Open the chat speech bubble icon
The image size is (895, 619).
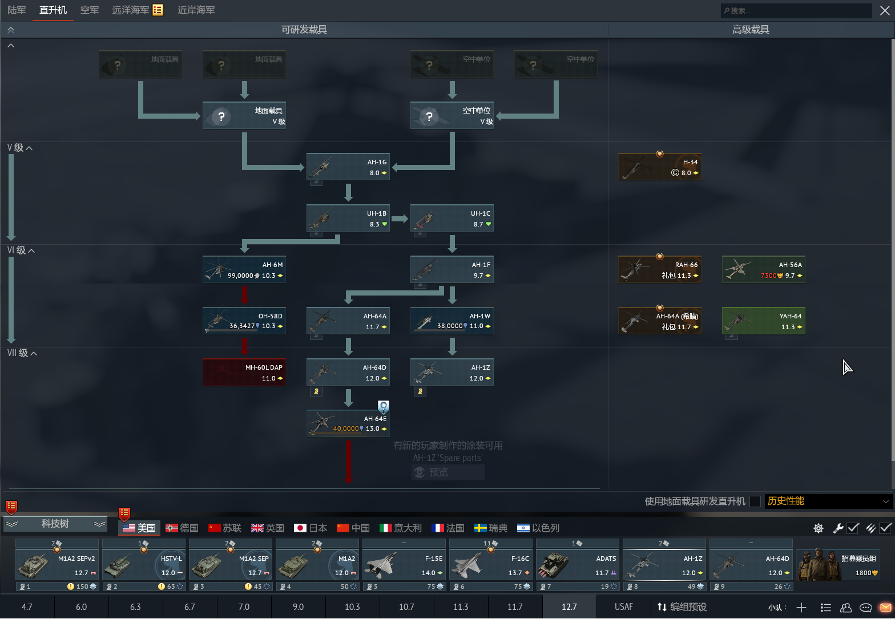[865, 608]
